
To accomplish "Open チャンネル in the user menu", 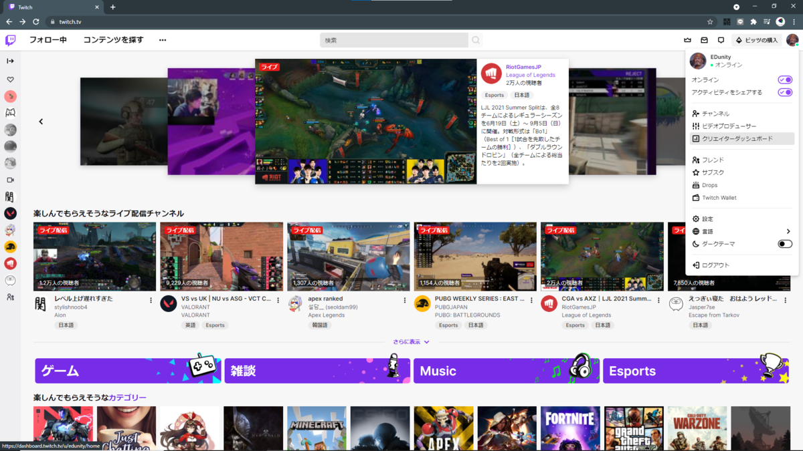I will tap(742, 114).
